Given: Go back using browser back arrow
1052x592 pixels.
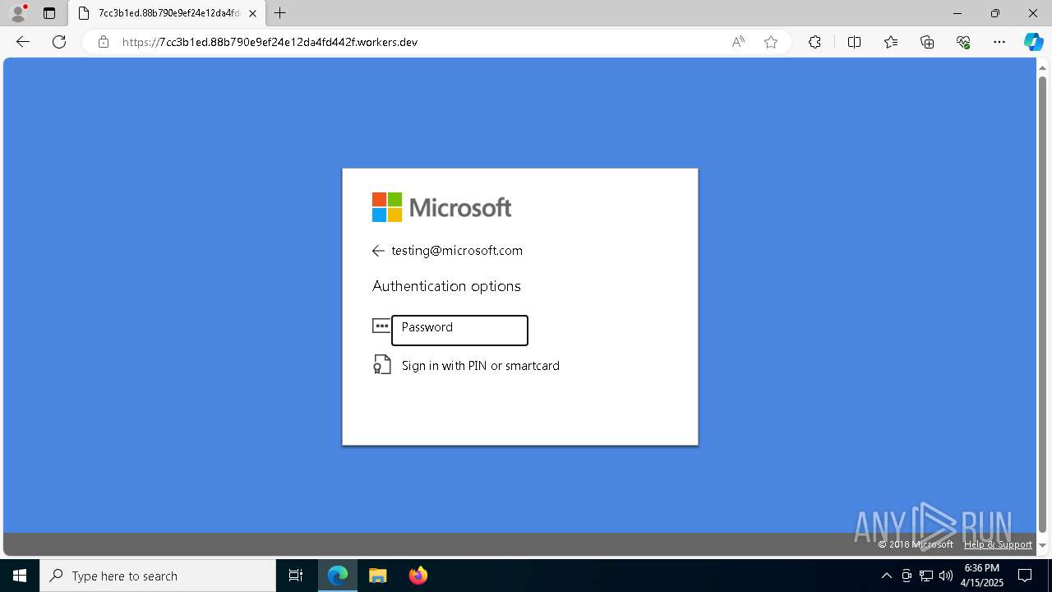Looking at the screenshot, I should click(23, 42).
